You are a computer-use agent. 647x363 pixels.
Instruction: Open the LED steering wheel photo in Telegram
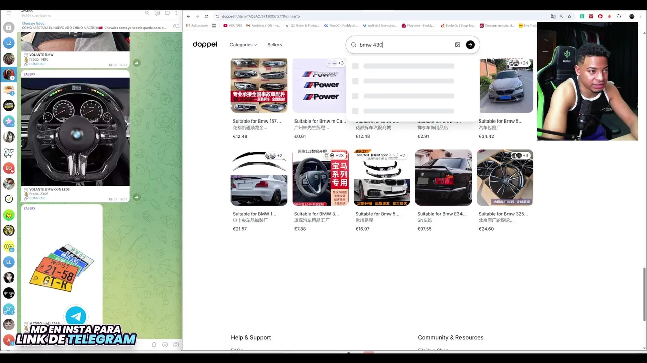[x=75, y=132]
